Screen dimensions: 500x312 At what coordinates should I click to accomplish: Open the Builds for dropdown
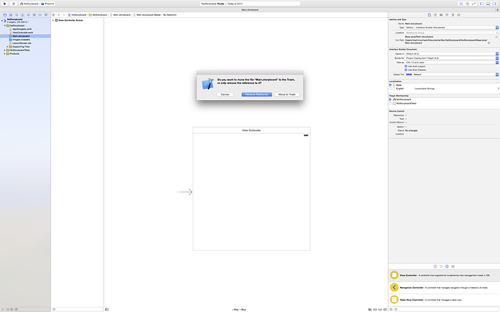pyautogui.click(x=451, y=58)
